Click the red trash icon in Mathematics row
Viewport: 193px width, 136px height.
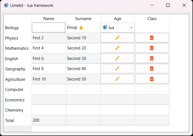pos(152,48)
